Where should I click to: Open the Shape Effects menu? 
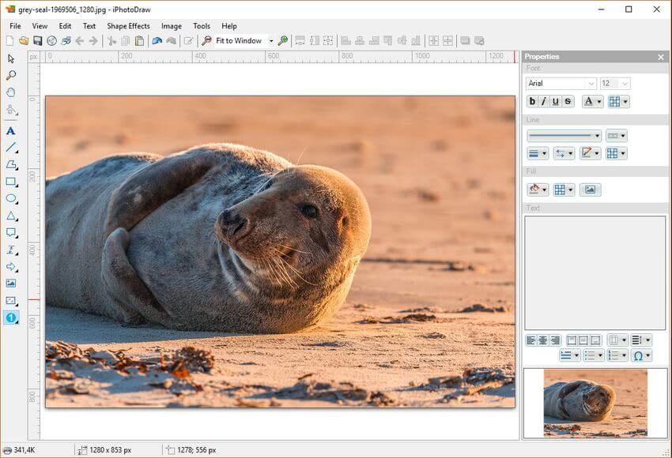pyautogui.click(x=129, y=26)
